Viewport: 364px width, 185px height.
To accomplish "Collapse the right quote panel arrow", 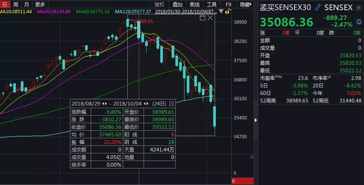I will coord(256,120).
